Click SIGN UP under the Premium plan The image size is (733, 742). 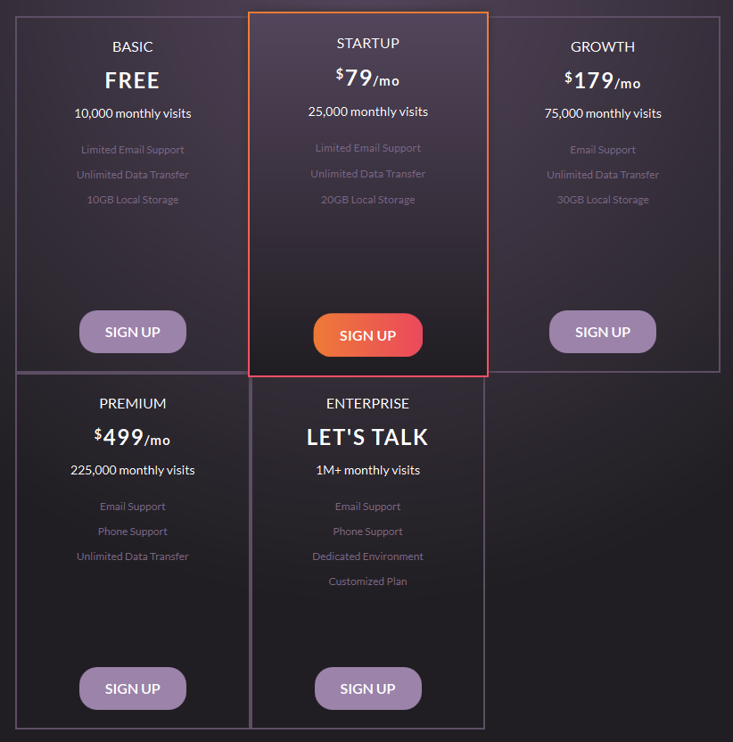132,688
